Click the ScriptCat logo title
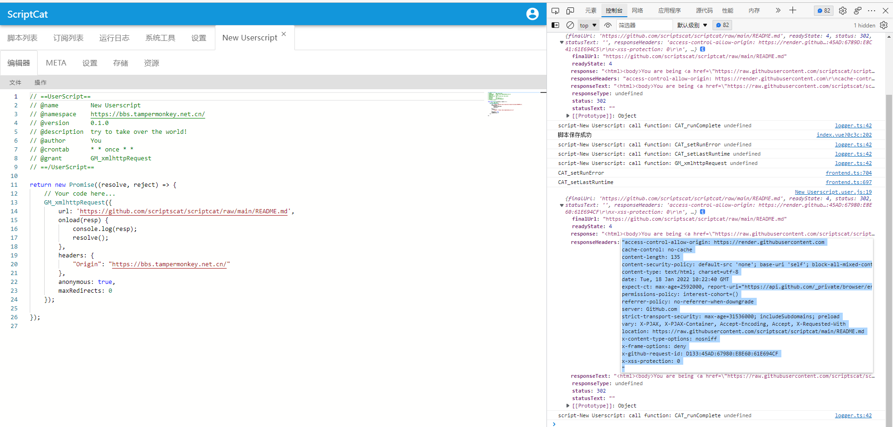The image size is (893, 427). click(x=27, y=14)
